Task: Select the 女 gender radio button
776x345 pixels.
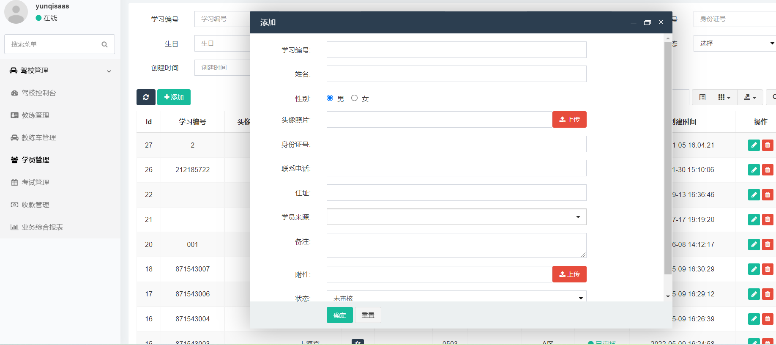Action: click(355, 98)
